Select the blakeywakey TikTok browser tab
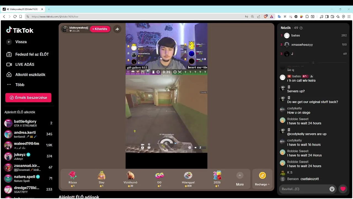Screen dimensions: 353x199 tap(23, 9)
